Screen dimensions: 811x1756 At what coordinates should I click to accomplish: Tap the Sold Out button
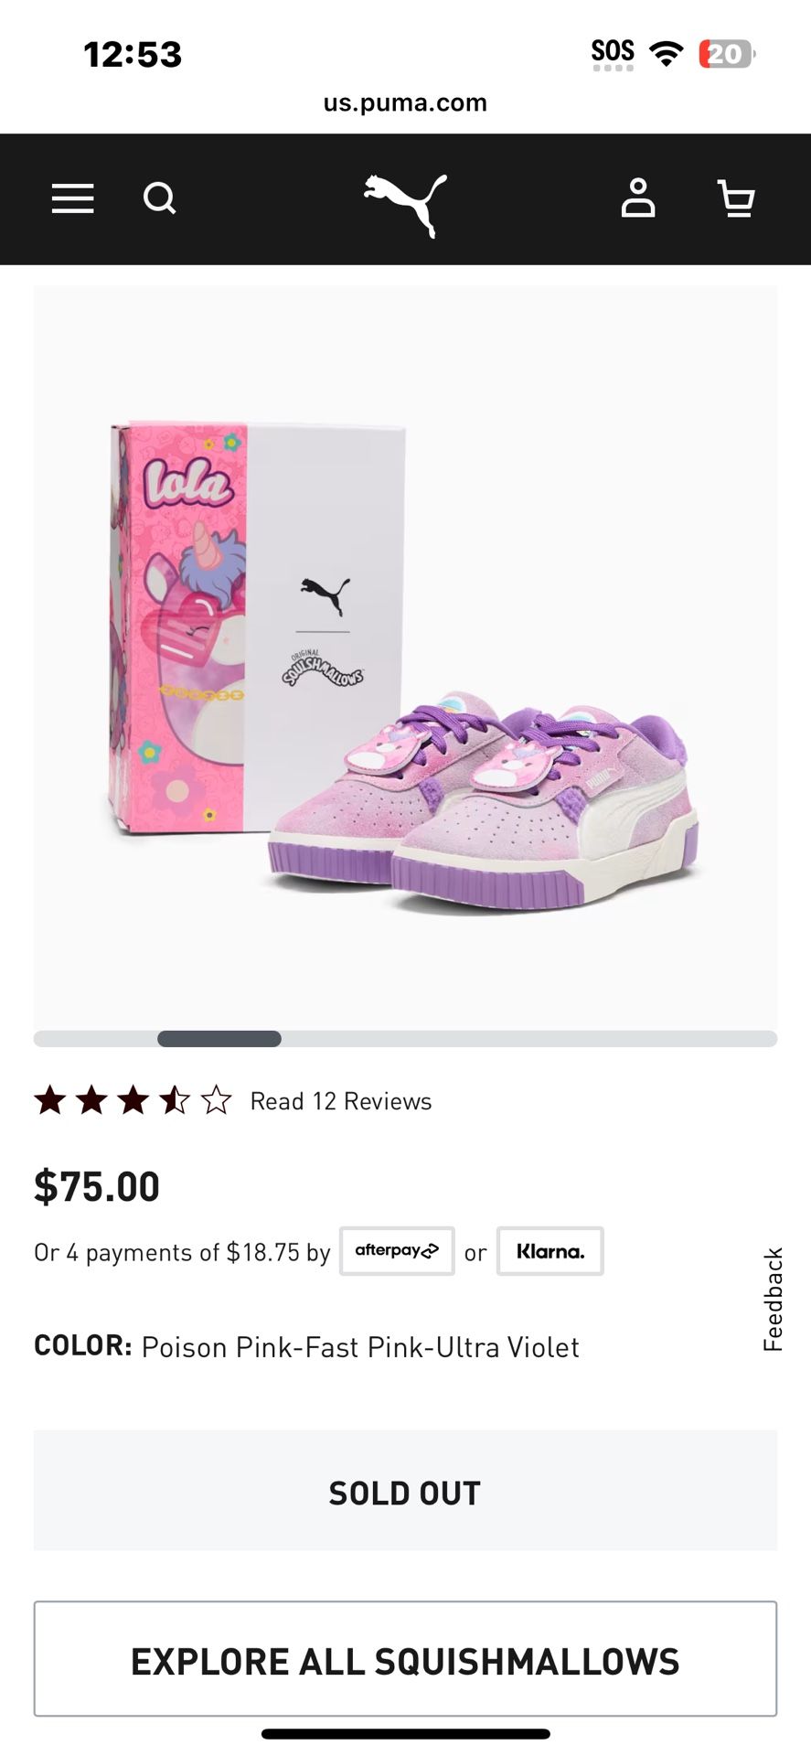405,1491
